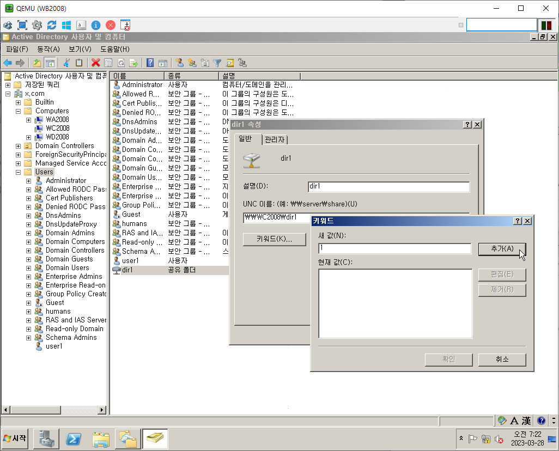
Task: Click the Create new user icon
Action: tap(180, 63)
